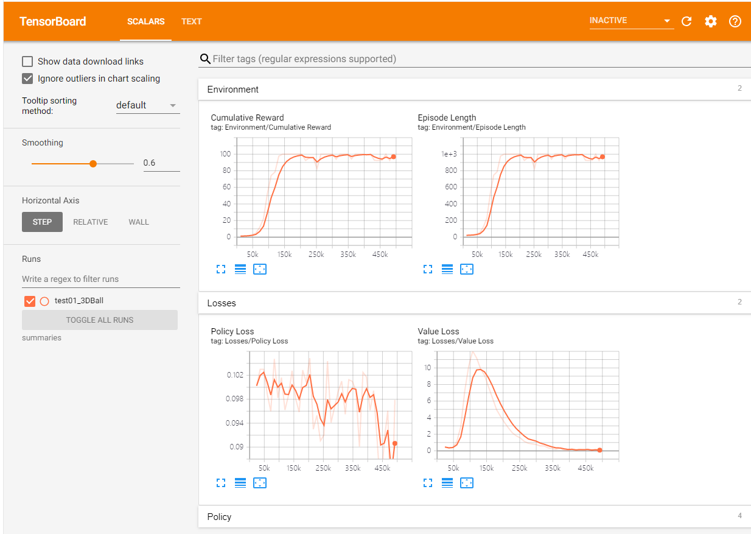The width and height of the screenshot is (751, 534).
Task: Click TOGGLE ALL RUNS button
Action: 100,320
